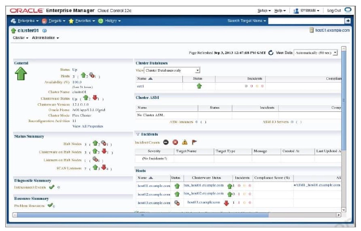The width and height of the screenshot is (361, 231).
Task: Click the green checkmark beside Interconnect Events
Action: tap(52, 187)
